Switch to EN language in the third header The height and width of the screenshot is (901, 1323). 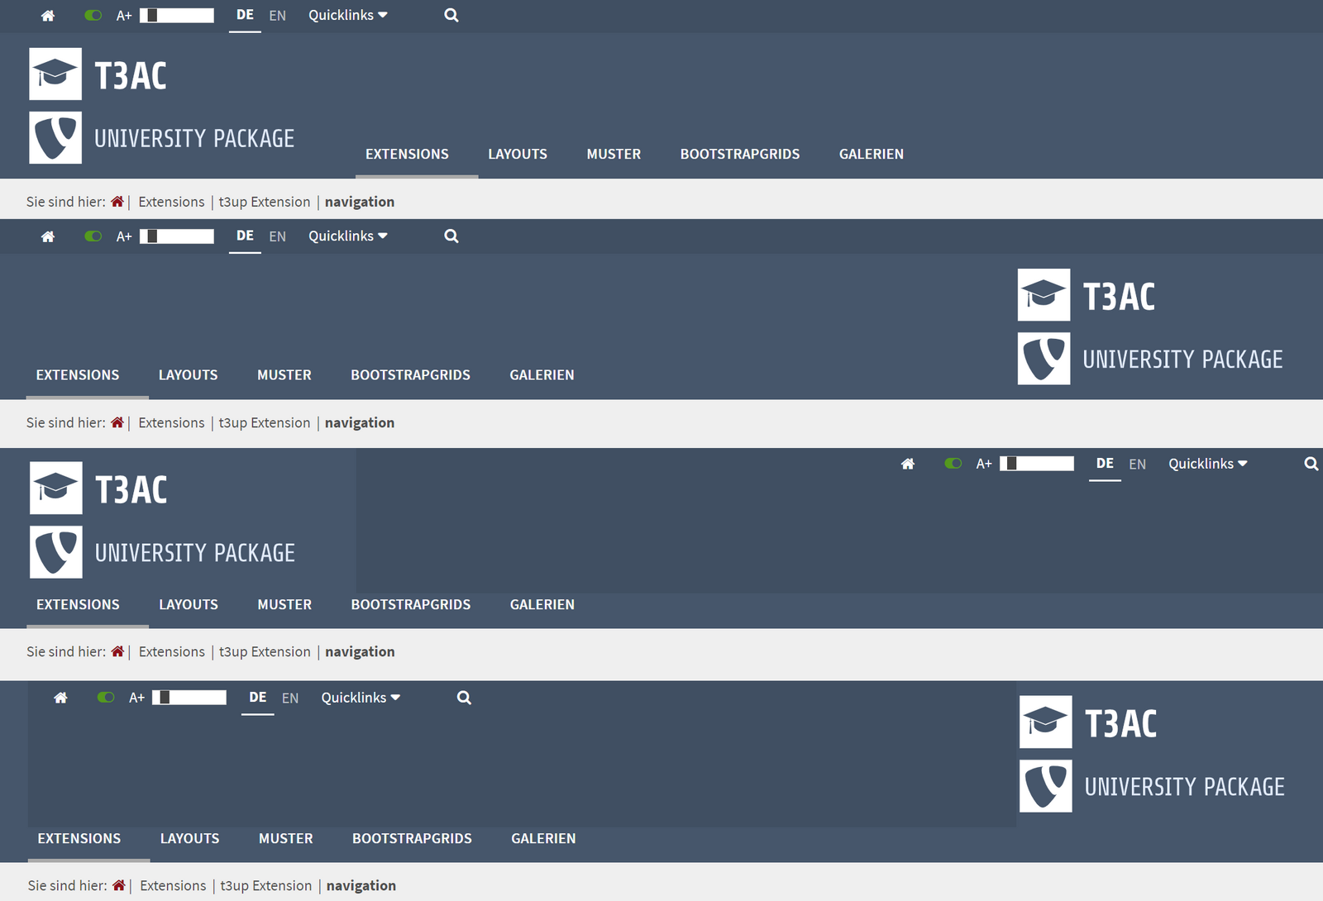pos(1138,465)
